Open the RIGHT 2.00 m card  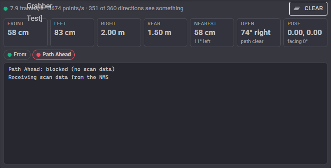[x=119, y=33]
